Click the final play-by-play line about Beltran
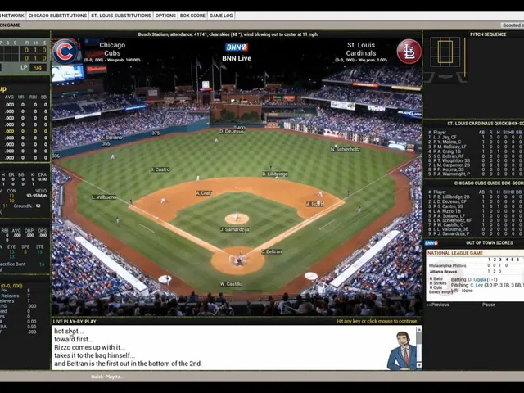The width and height of the screenshot is (524, 393). click(128, 364)
